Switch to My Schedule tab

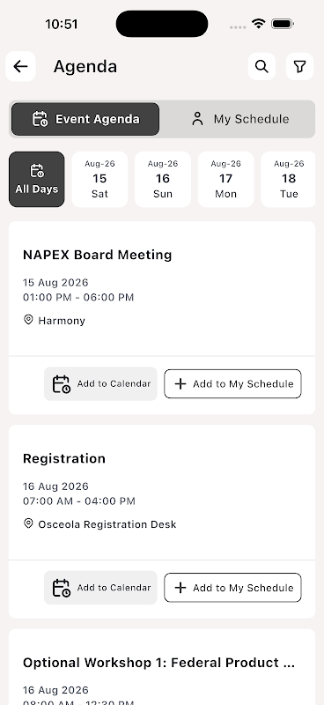click(x=239, y=119)
